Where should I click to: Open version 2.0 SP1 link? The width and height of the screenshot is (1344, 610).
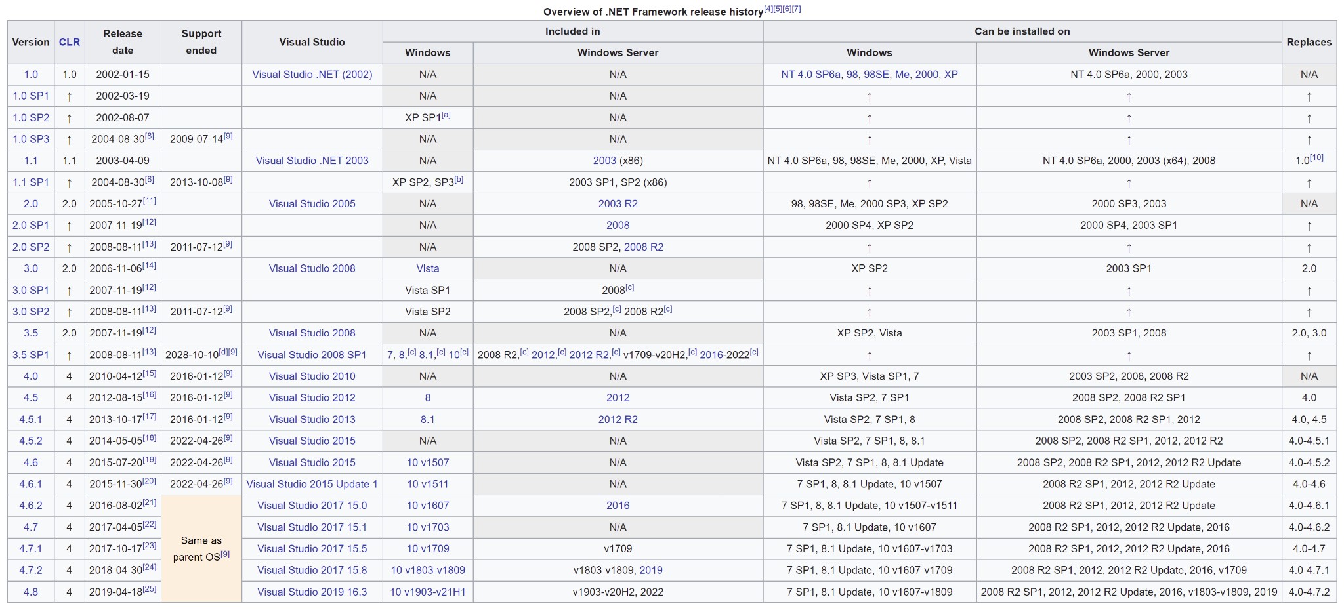point(31,225)
